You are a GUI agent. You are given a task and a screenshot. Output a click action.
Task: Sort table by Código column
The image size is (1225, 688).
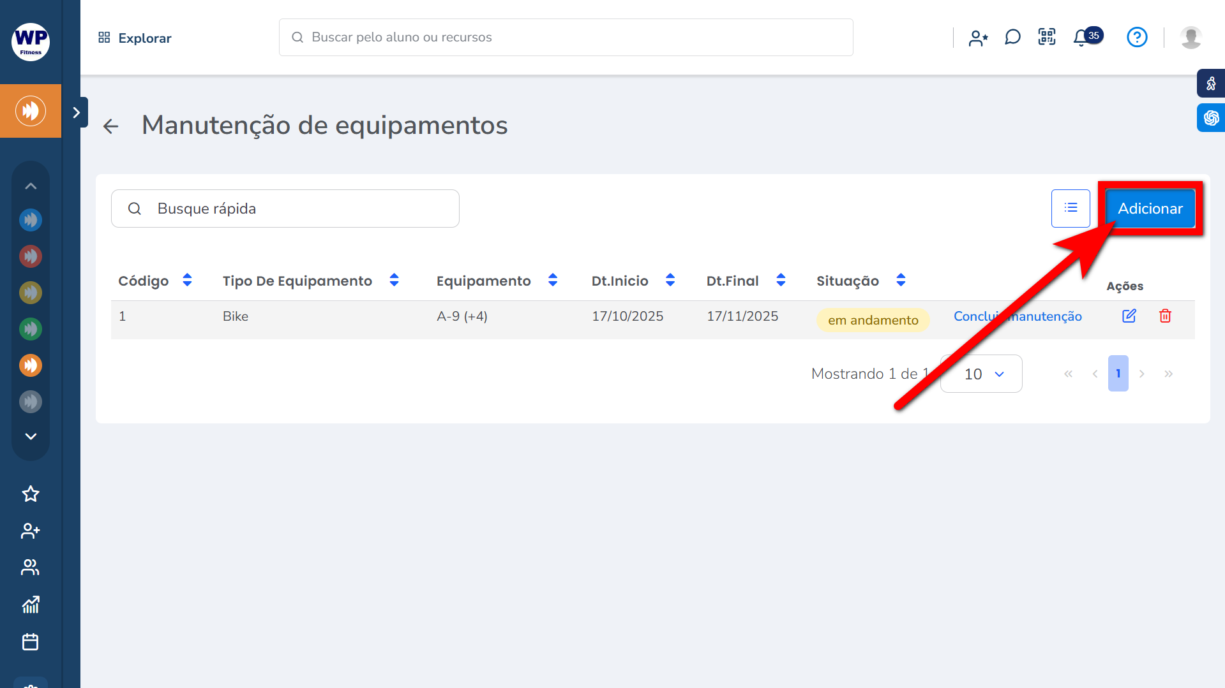[x=187, y=281]
